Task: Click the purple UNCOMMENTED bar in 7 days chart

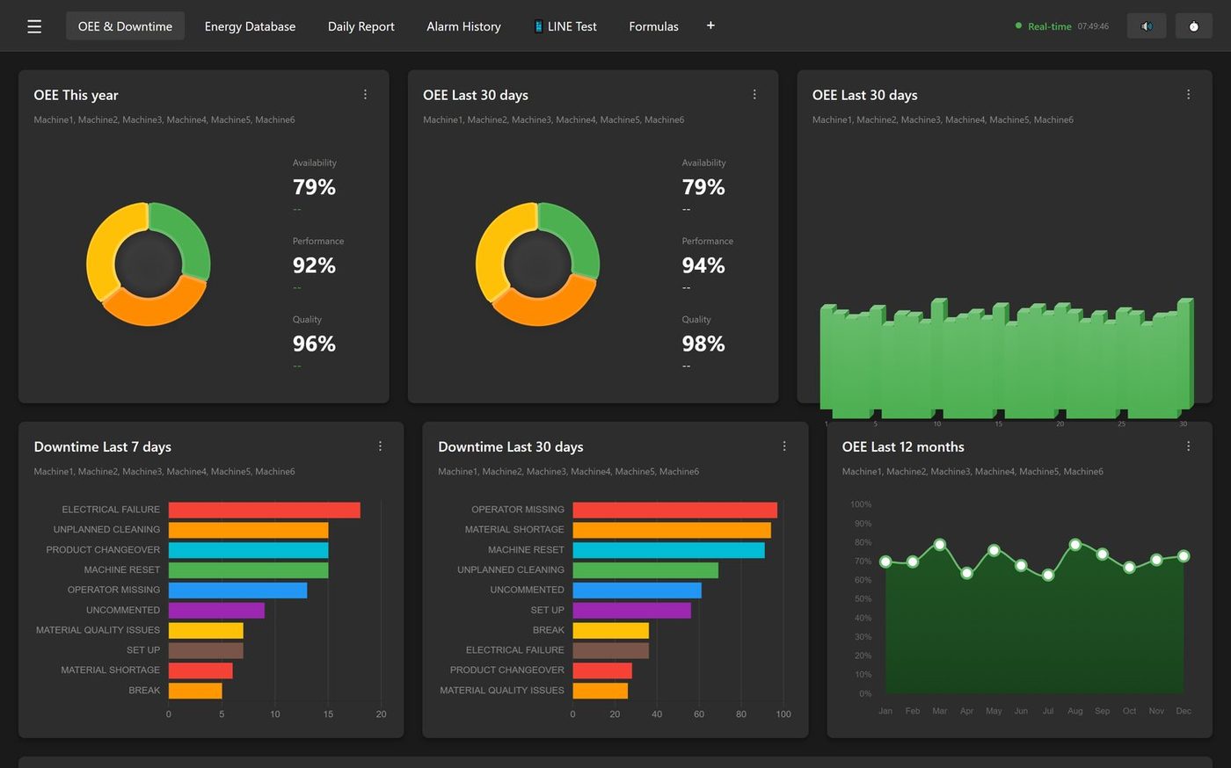Action: point(216,610)
